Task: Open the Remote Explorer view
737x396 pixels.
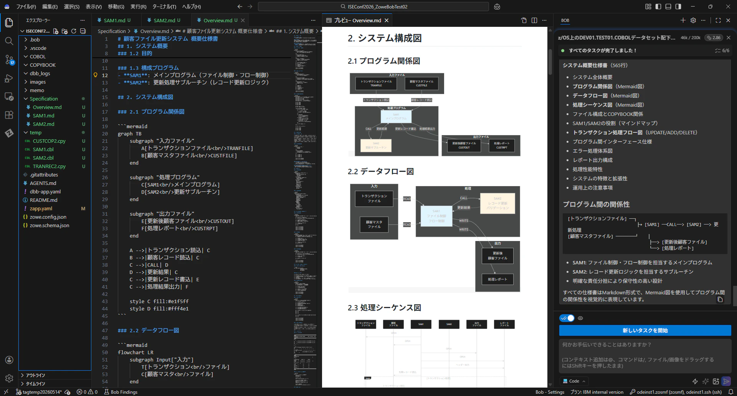Action: [9, 96]
